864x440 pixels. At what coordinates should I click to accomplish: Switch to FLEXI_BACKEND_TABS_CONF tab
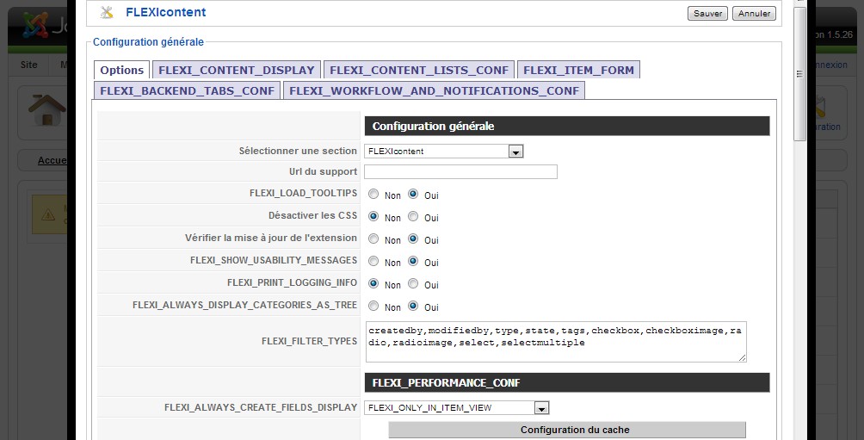tap(188, 90)
